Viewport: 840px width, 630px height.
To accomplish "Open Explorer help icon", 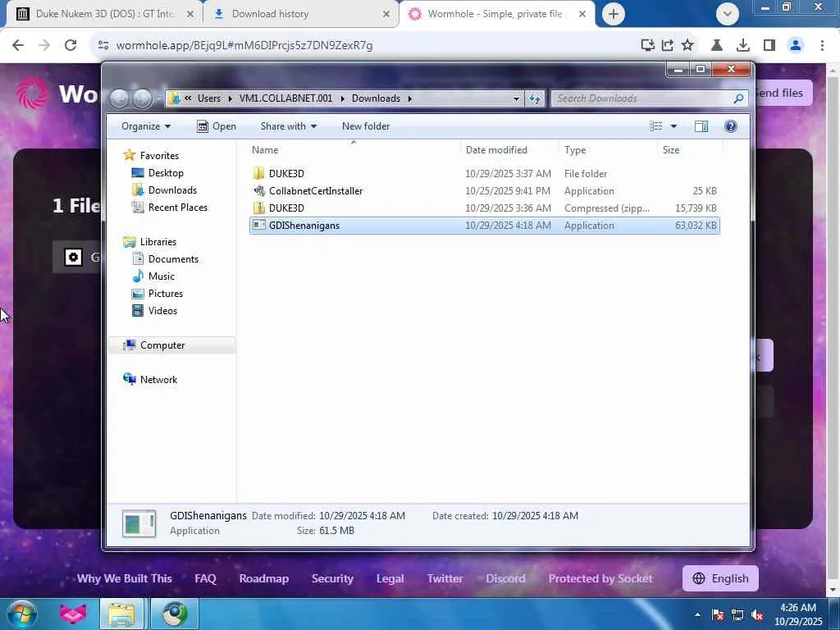I will pos(730,126).
